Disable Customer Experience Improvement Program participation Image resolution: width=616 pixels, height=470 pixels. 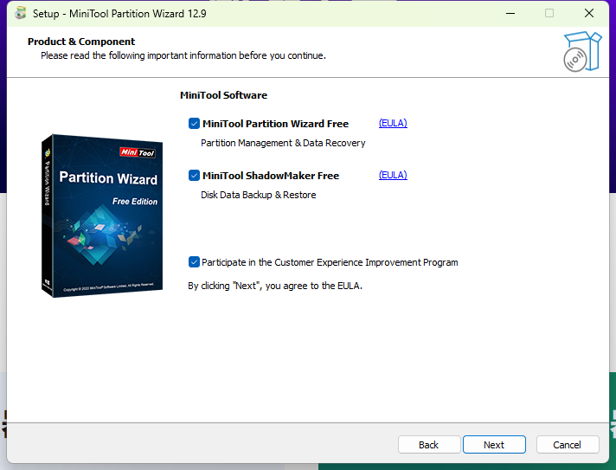point(194,262)
